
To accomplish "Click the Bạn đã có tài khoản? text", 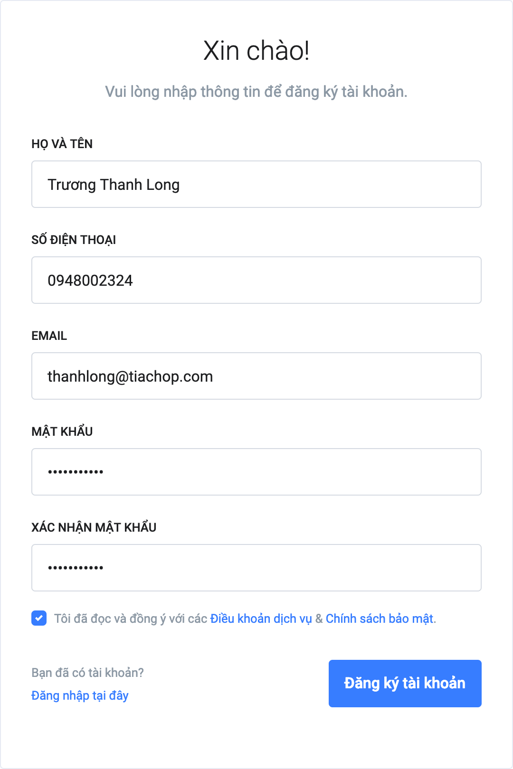I will (87, 673).
